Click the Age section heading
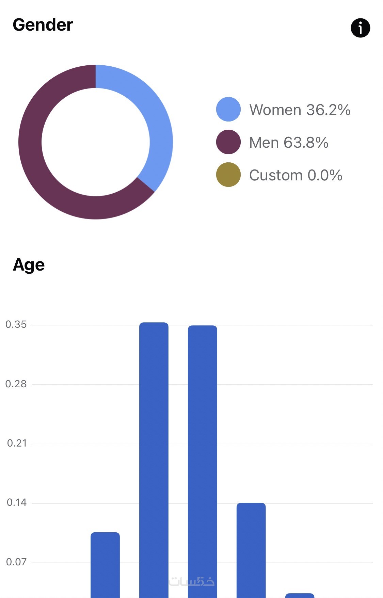This screenshot has height=598, width=383. [x=29, y=265]
